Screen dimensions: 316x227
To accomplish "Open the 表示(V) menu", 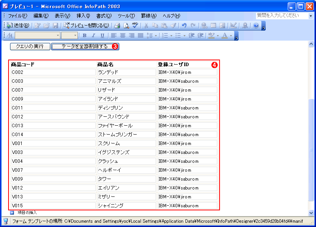I will [x=62, y=16].
